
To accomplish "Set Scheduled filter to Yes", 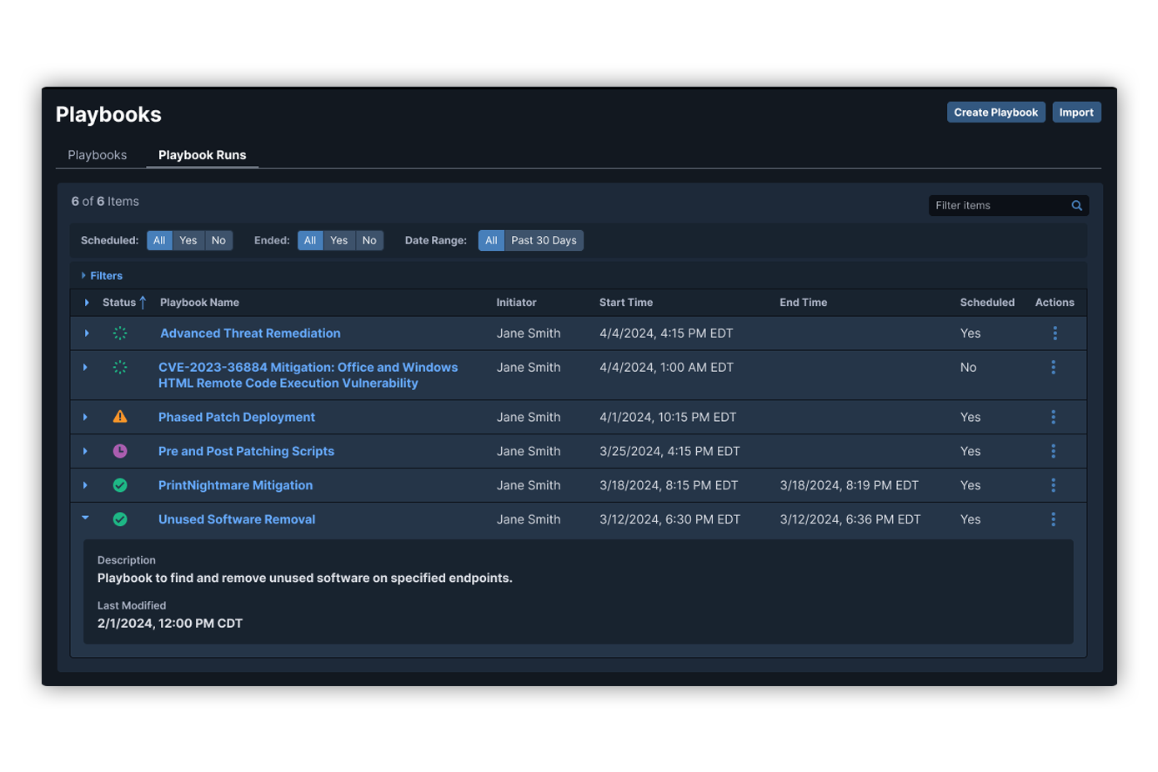I will (x=188, y=240).
